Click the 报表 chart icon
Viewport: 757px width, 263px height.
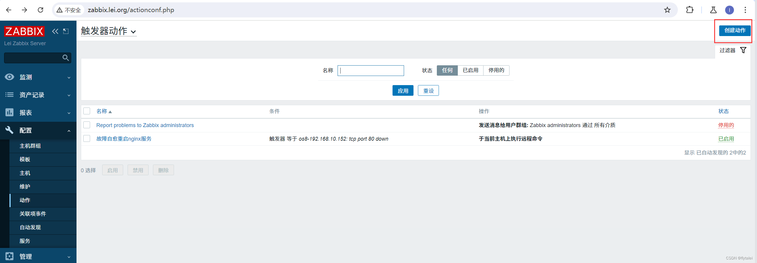pos(9,113)
